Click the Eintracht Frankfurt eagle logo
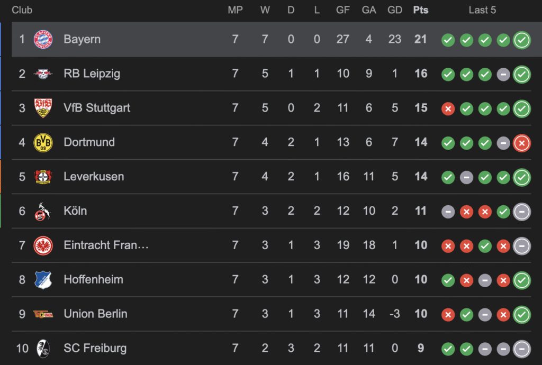Image resolution: width=542 pixels, height=365 pixels. (43, 245)
